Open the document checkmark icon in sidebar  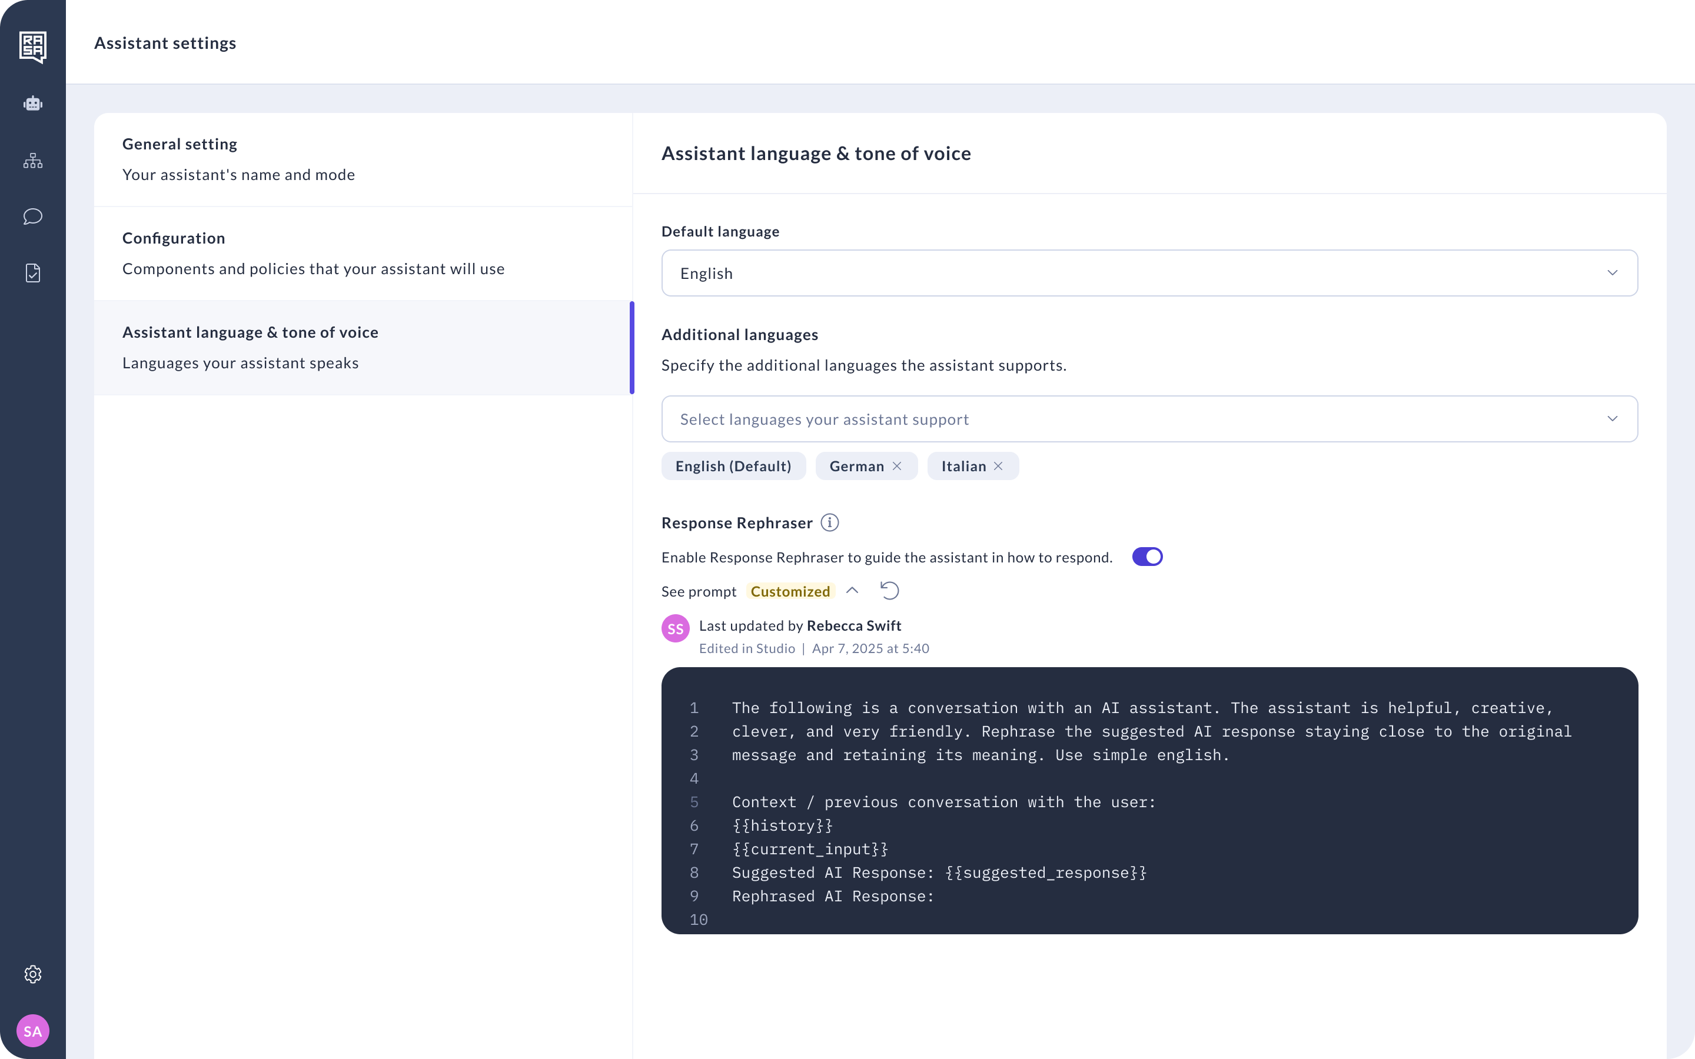click(x=33, y=272)
